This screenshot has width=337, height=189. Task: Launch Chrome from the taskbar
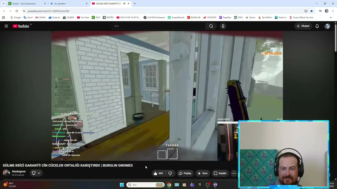[169, 185]
